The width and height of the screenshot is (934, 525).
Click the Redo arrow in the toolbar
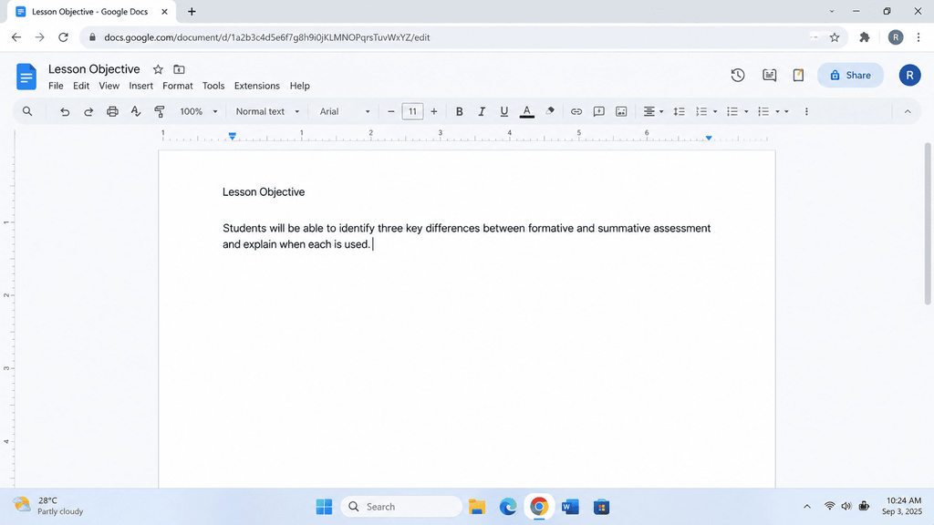coord(88,111)
